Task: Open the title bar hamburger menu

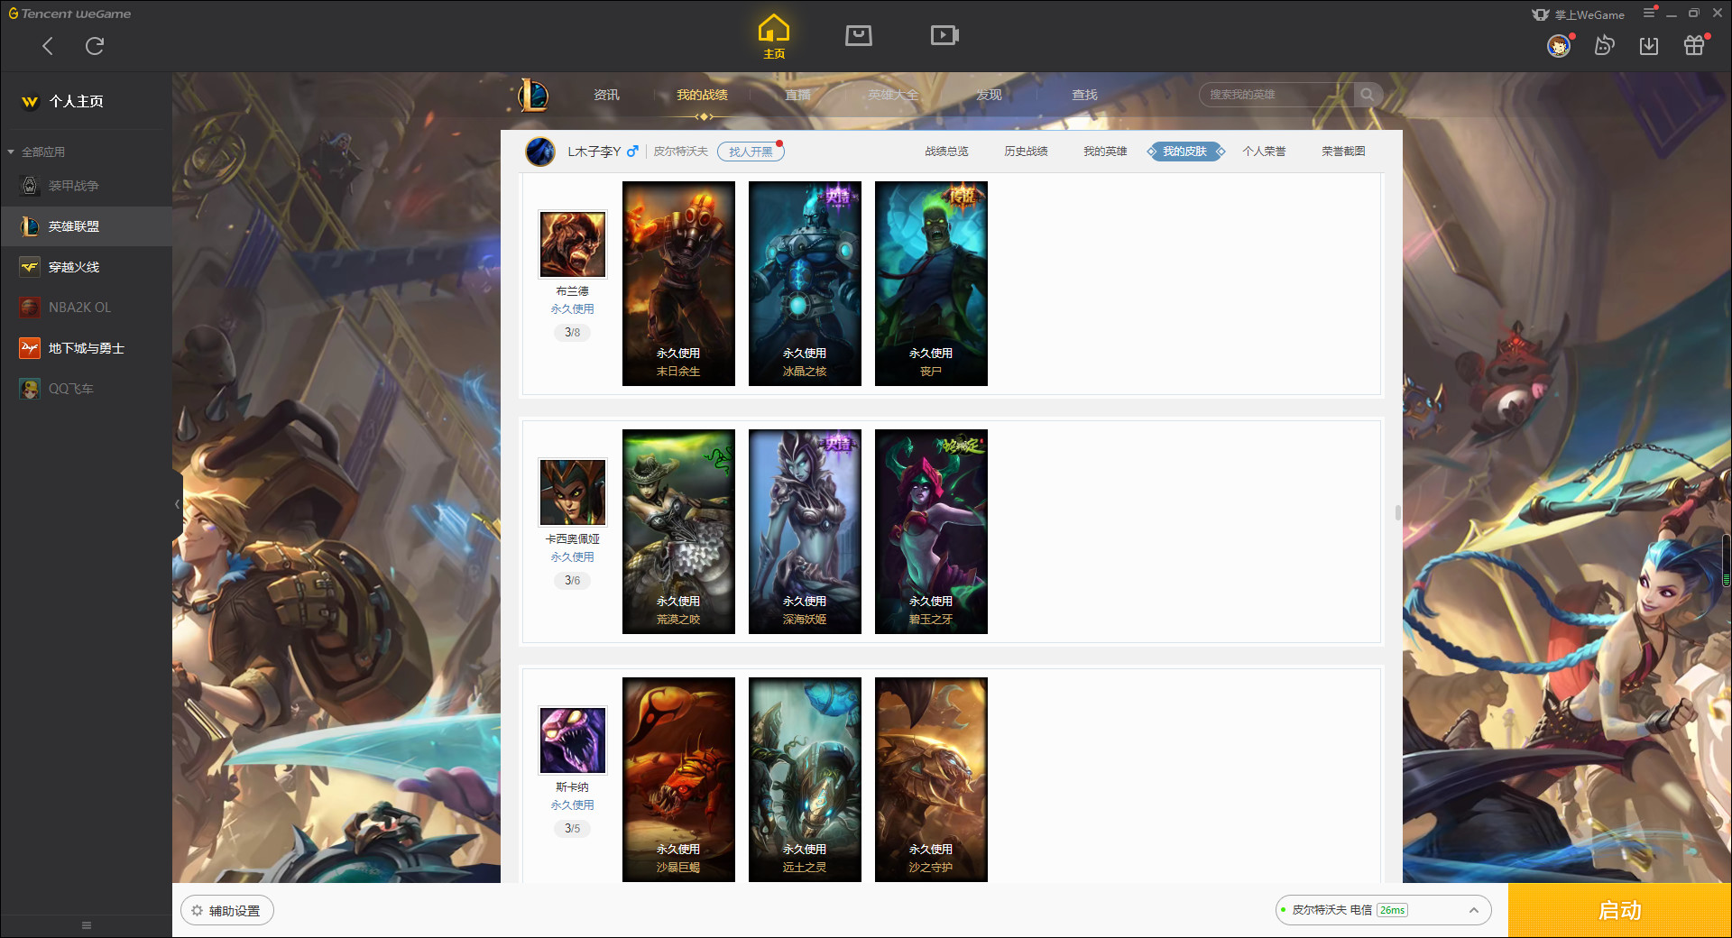Action: (1649, 13)
